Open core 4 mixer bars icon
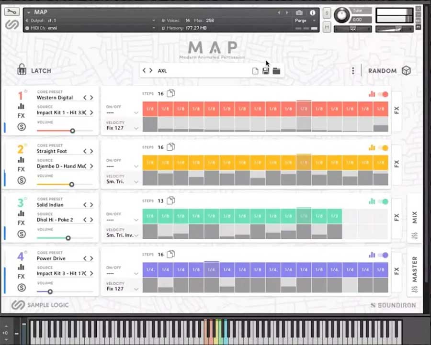 21,267
